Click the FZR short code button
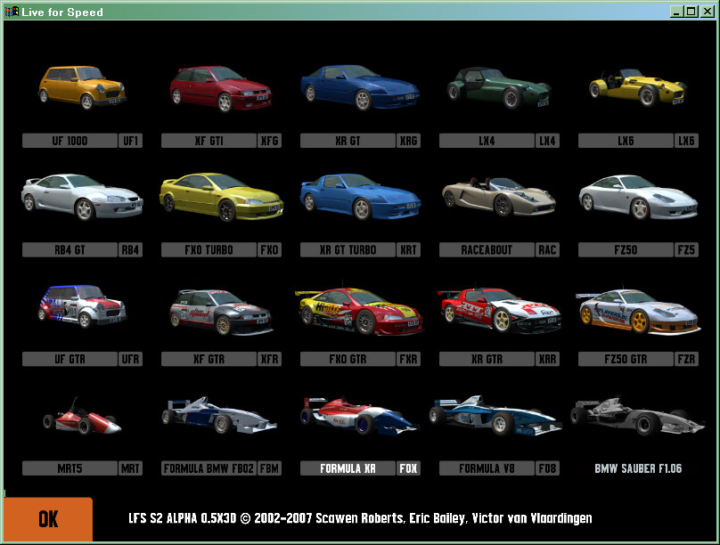 point(686,359)
